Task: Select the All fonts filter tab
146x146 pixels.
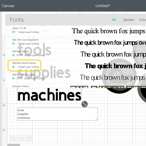Action: click(x=114, y=20)
